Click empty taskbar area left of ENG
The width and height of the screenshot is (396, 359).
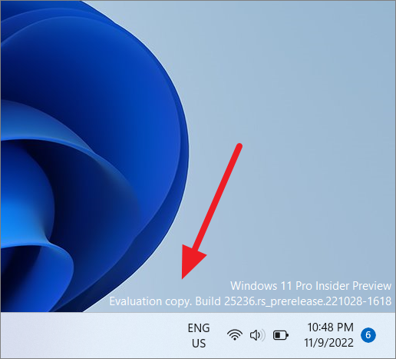(x=90, y=335)
